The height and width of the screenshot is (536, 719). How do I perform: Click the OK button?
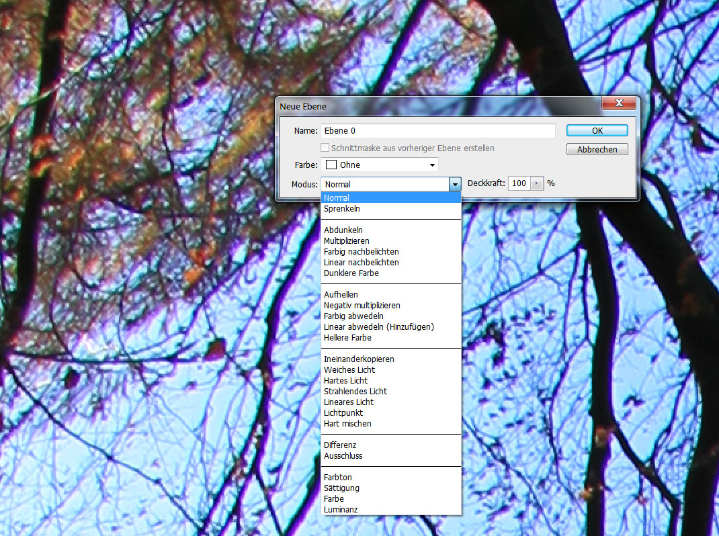pyautogui.click(x=597, y=130)
